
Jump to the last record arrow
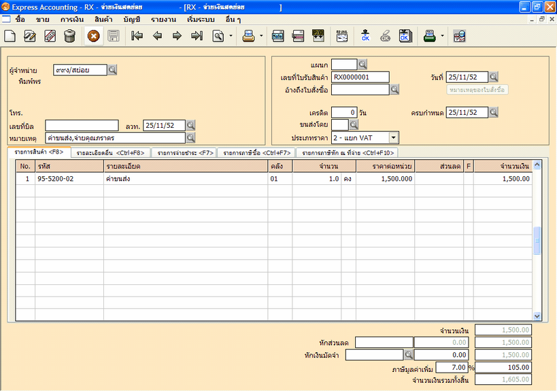(x=197, y=36)
